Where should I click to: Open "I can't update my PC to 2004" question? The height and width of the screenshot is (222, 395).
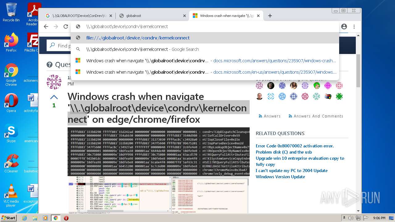(292, 171)
